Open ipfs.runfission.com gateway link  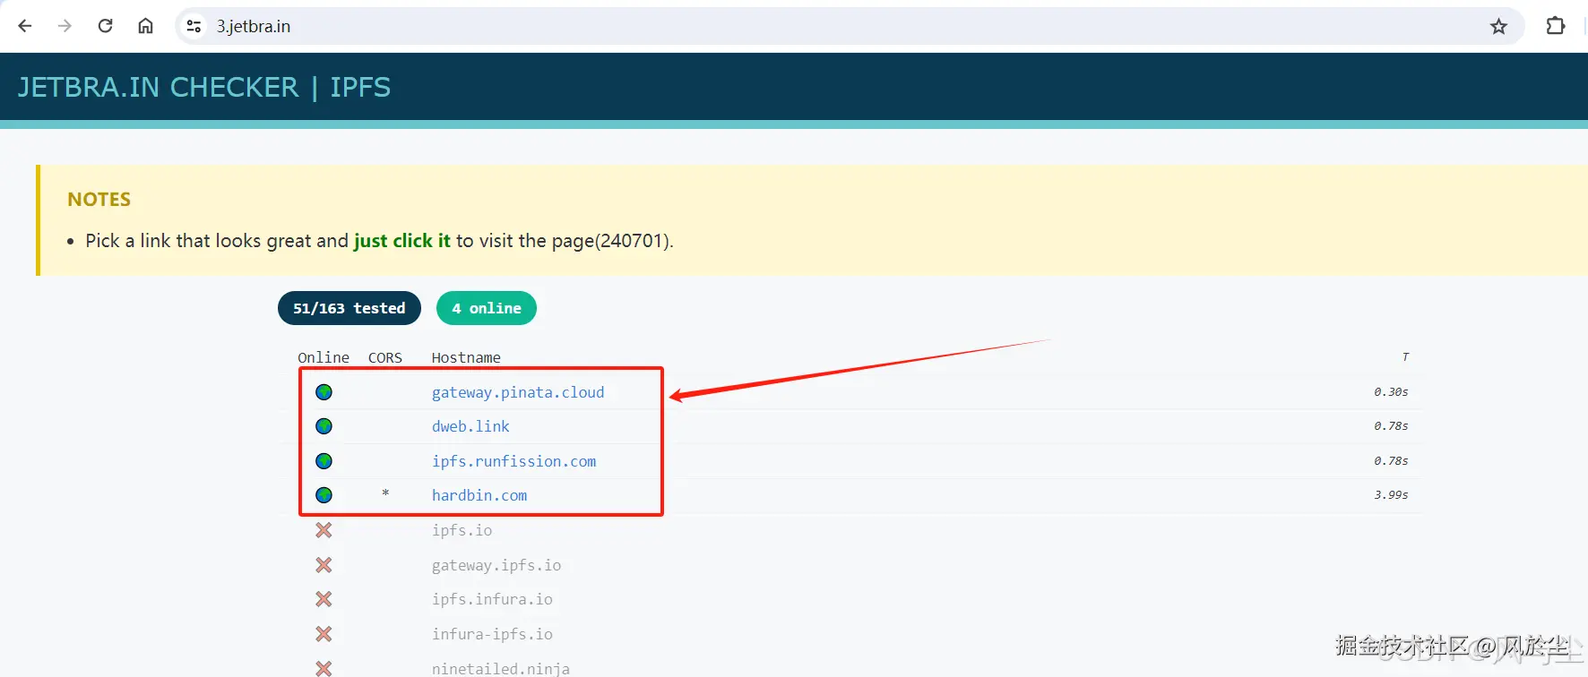click(514, 461)
